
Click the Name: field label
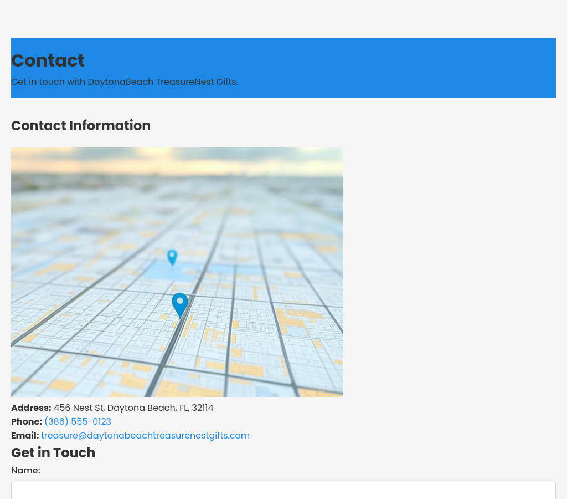click(25, 471)
